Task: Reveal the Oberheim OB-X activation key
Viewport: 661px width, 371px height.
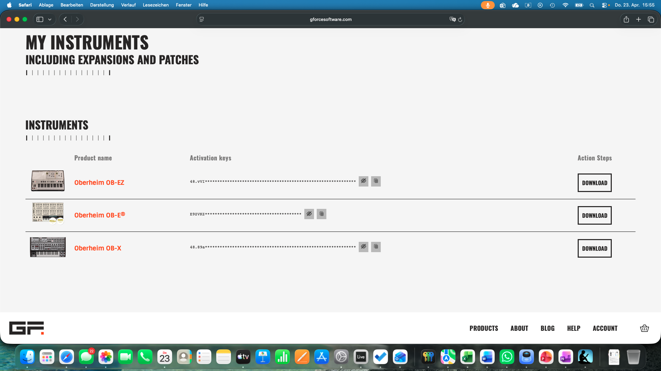Action: pyautogui.click(x=364, y=247)
